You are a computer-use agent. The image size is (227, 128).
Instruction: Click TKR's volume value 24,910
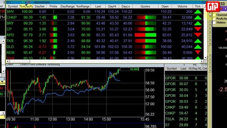click(187, 41)
